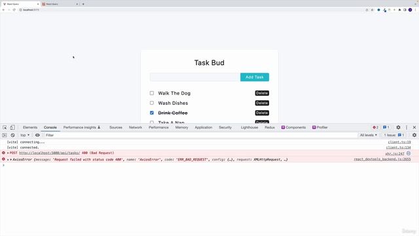This screenshot has width=419, height=236.
Task: Go back with the browser back arrow
Action: (3, 10)
